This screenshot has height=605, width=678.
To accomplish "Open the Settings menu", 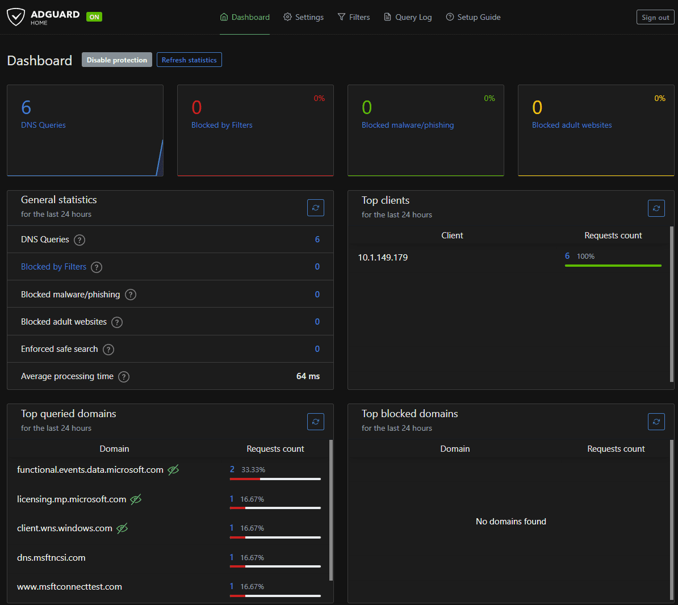I will coord(303,17).
